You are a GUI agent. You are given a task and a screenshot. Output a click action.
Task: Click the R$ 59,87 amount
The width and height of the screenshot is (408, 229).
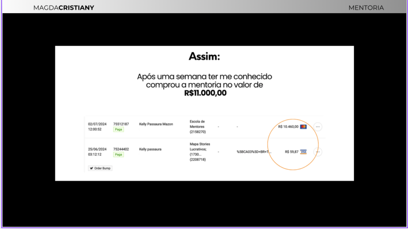click(292, 152)
